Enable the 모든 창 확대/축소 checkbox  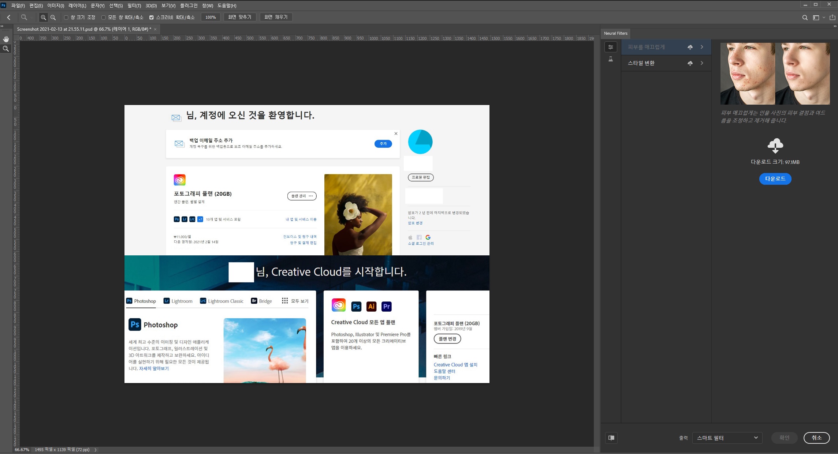(104, 17)
